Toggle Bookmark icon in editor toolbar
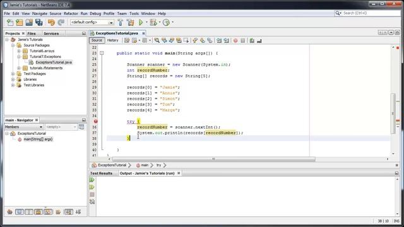The image size is (404, 227). click(x=210, y=40)
